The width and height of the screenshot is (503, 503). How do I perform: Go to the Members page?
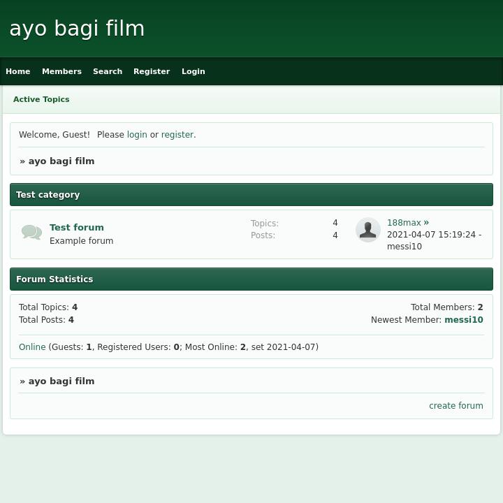point(61,71)
